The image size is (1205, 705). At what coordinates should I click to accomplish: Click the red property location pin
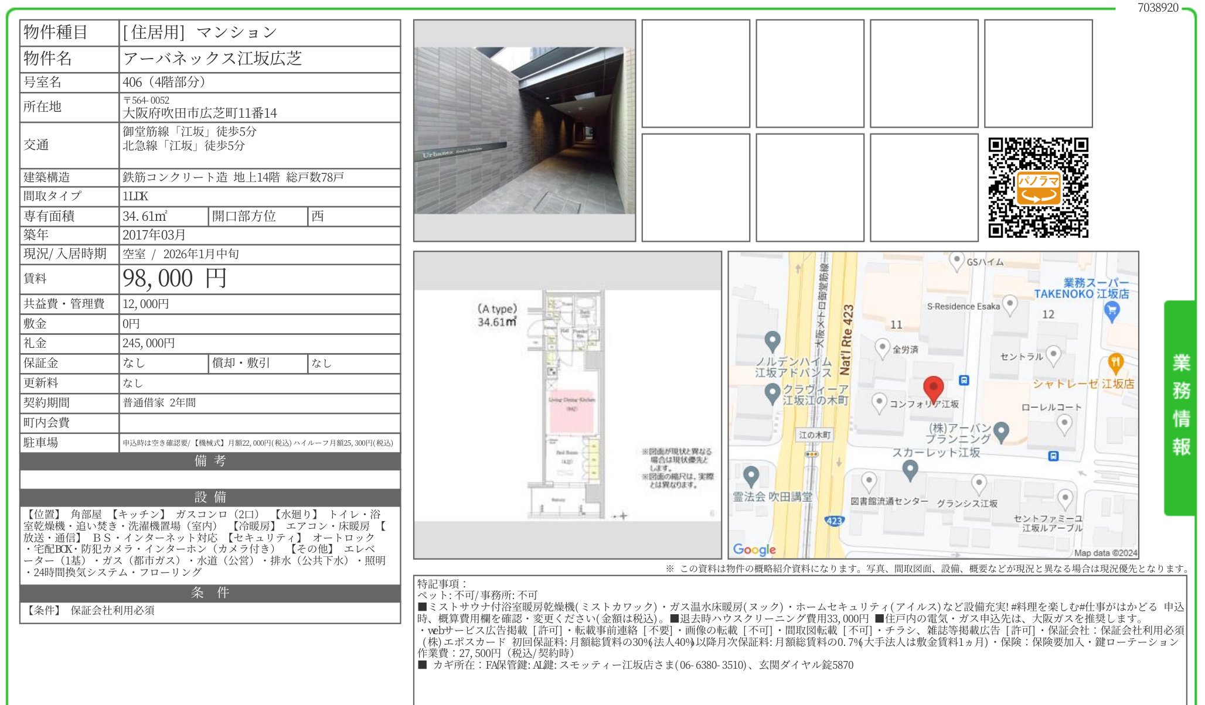933,389
